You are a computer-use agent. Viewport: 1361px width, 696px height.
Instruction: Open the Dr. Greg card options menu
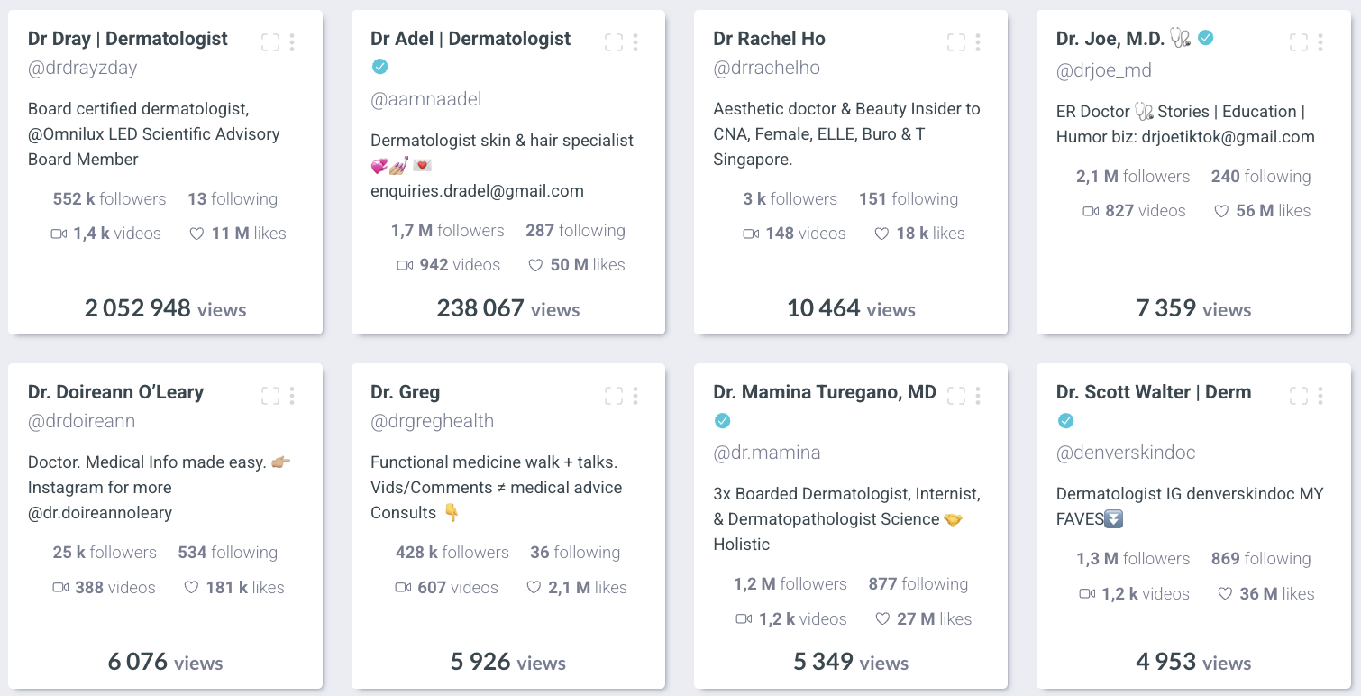[635, 396]
